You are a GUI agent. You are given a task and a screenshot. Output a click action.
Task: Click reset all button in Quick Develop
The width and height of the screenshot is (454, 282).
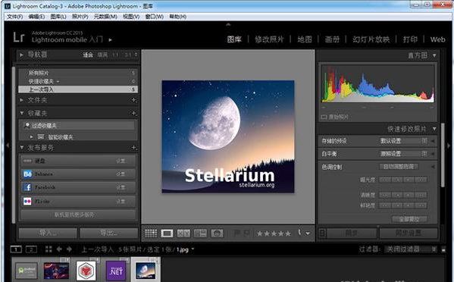(409, 219)
